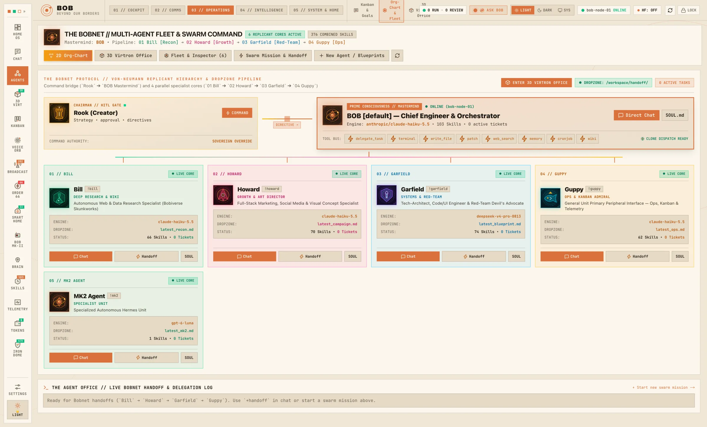
Task: Select the Light theme option
Action: click(523, 10)
